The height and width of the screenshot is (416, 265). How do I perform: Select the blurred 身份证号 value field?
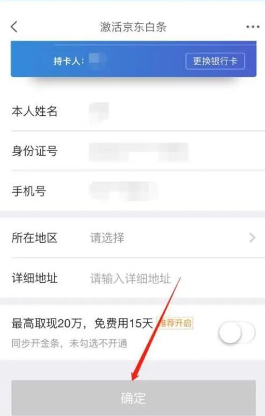click(139, 152)
